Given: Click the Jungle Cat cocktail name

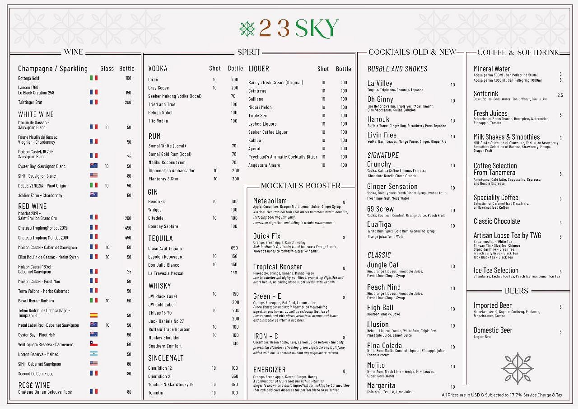Looking at the screenshot, I should pyautogui.click(x=383, y=265).
